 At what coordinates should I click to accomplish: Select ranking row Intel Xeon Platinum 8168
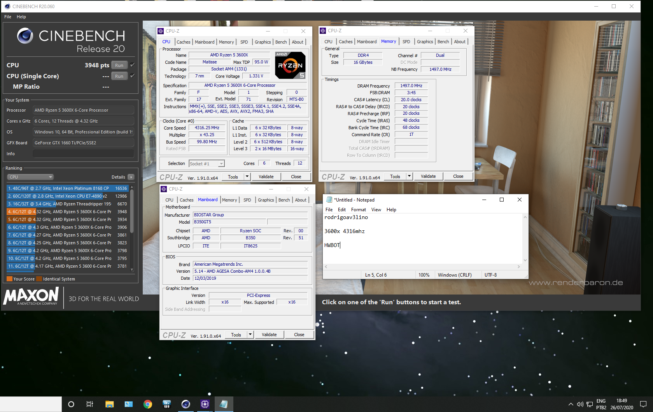[x=68, y=188]
